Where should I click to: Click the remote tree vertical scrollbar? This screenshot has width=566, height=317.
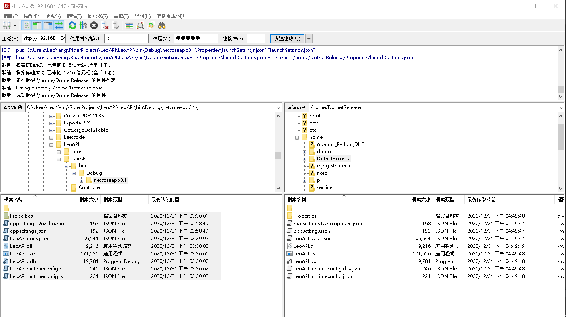click(x=561, y=152)
